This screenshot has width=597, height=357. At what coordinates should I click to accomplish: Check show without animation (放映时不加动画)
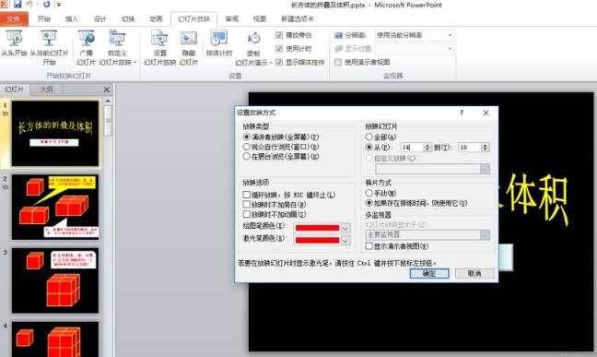click(x=247, y=214)
